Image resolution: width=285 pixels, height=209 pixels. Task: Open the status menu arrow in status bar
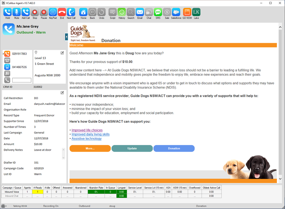[x=6, y=206]
